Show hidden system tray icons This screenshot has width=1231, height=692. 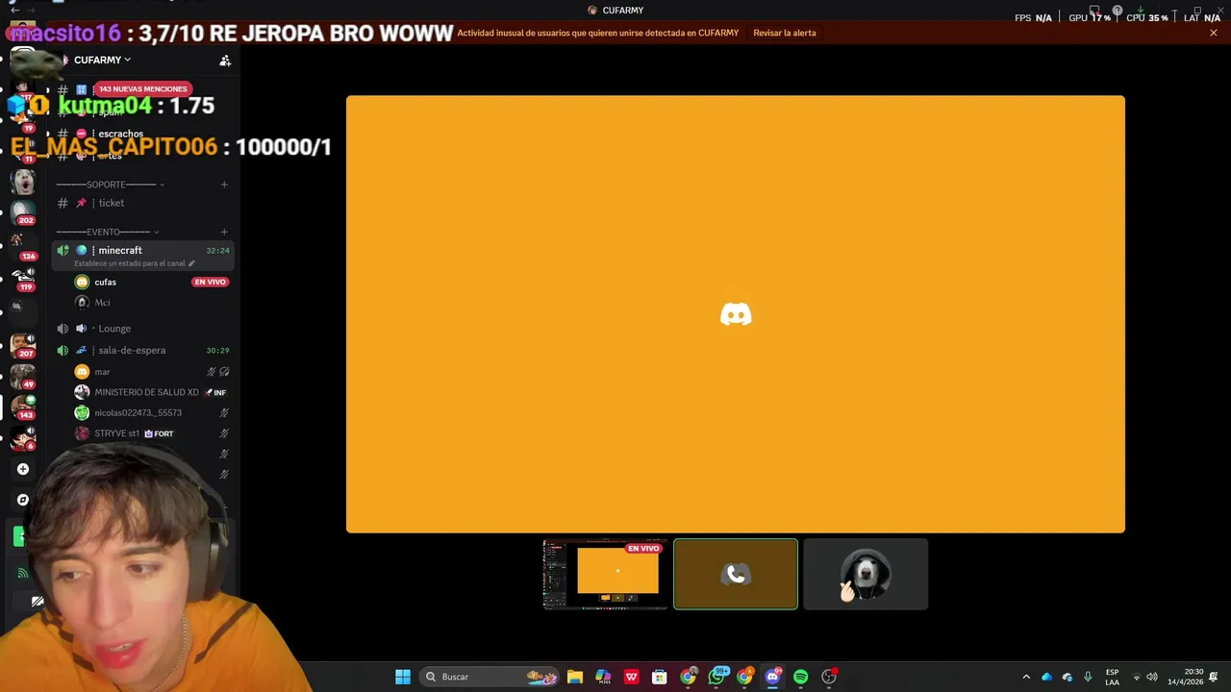(x=1026, y=677)
